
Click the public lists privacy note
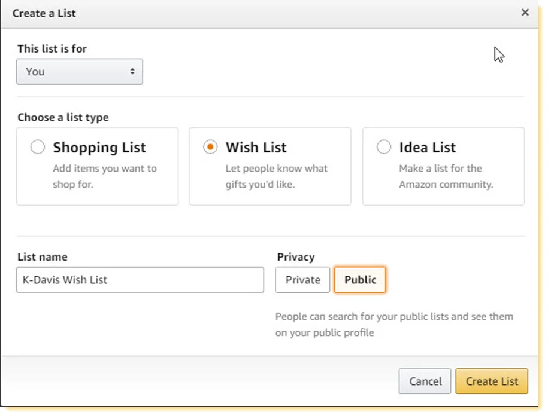[394, 325]
